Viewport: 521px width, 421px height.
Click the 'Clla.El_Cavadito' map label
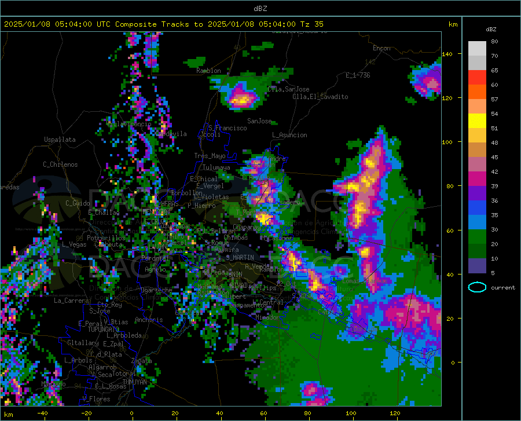(x=320, y=97)
